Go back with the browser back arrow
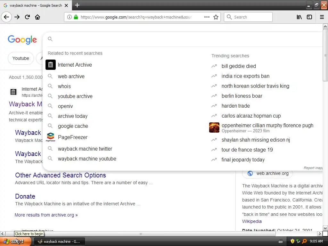 (6, 17)
